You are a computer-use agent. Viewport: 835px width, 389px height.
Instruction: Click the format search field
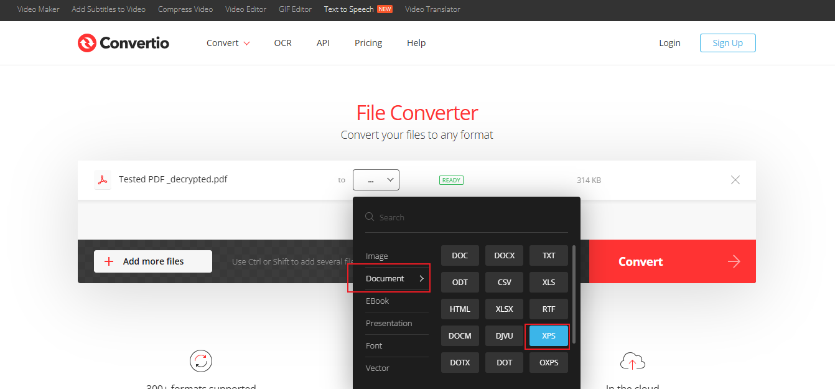(473, 217)
